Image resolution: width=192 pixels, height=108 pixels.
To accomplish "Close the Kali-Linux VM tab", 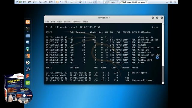I will point(146,2).
